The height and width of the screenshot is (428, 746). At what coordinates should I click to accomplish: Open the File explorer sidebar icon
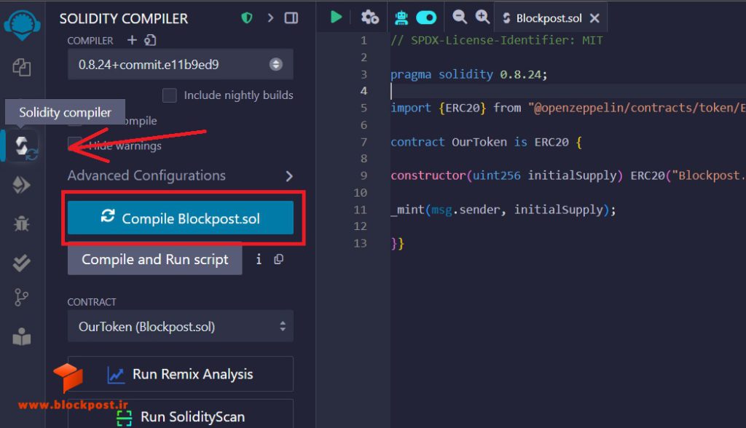tap(21, 68)
